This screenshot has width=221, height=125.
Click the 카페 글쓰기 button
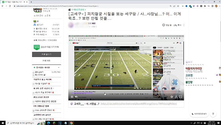[x=46, y=54]
